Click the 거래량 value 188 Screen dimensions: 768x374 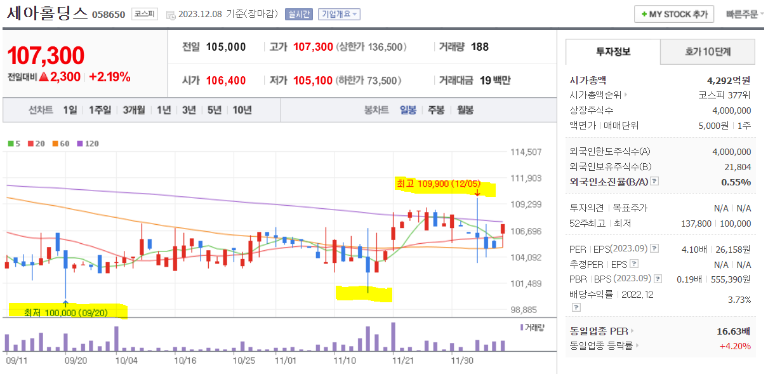(480, 47)
